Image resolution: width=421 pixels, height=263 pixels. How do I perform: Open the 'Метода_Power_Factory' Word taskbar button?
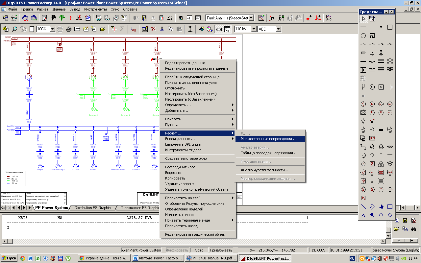click(x=158, y=258)
